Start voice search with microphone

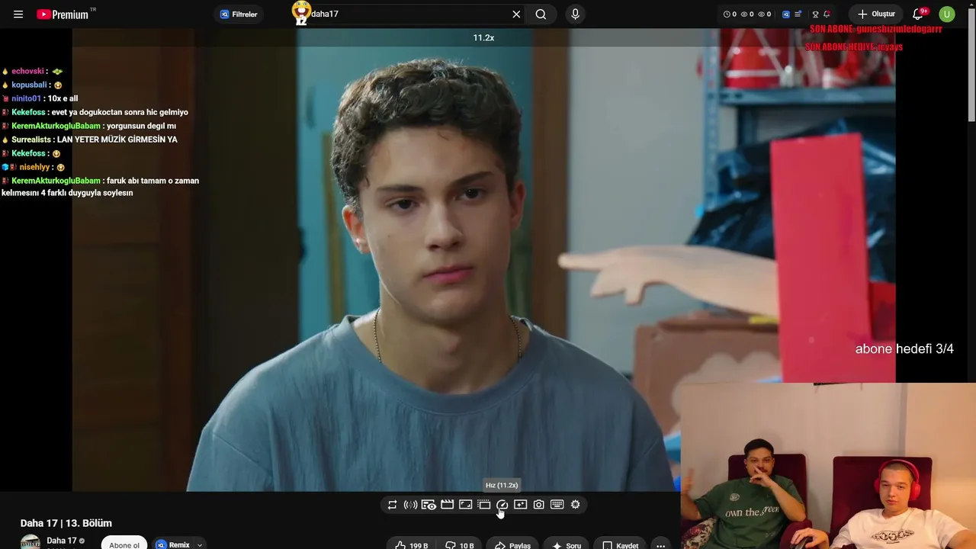coord(575,14)
